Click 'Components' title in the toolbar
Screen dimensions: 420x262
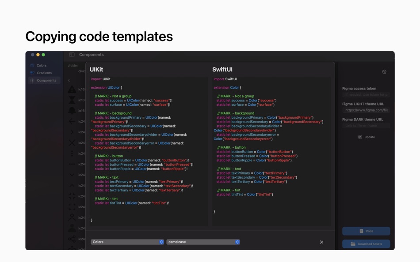click(92, 55)
